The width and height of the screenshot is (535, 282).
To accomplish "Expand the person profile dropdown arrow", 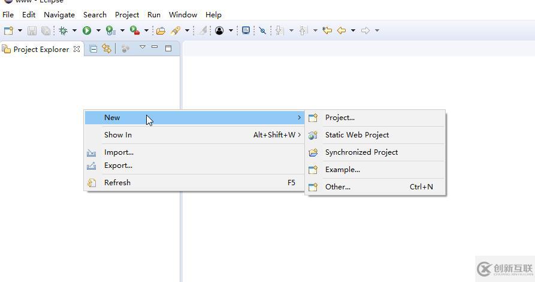I will pos(231,30).
